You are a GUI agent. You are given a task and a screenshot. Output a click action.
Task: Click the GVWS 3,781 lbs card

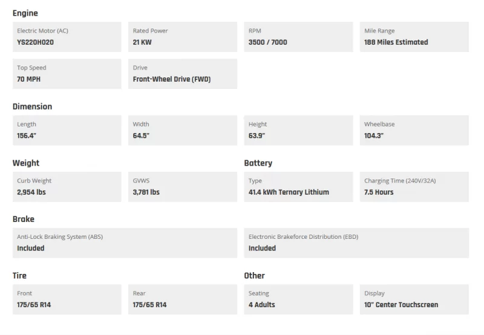pyautogui.click(x=182, y=186)
